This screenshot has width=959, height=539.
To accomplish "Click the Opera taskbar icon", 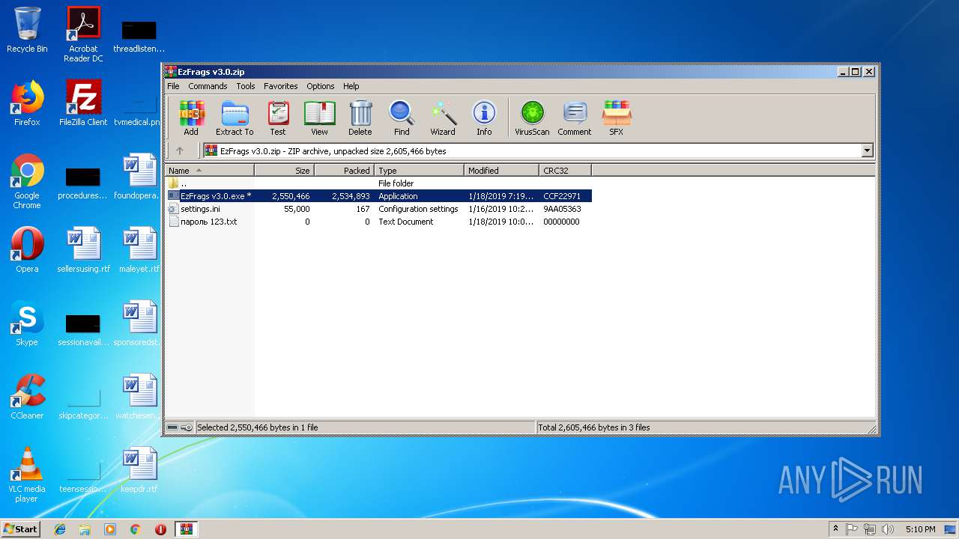I will pos(160,529).
